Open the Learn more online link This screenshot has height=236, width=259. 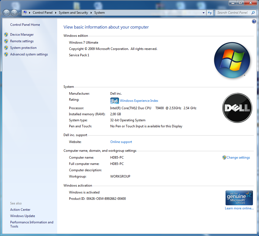click(x=239, y=208)
